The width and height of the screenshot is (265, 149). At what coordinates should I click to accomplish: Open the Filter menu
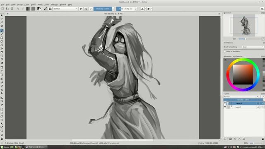pyautogui.click(x=40, y=5)
